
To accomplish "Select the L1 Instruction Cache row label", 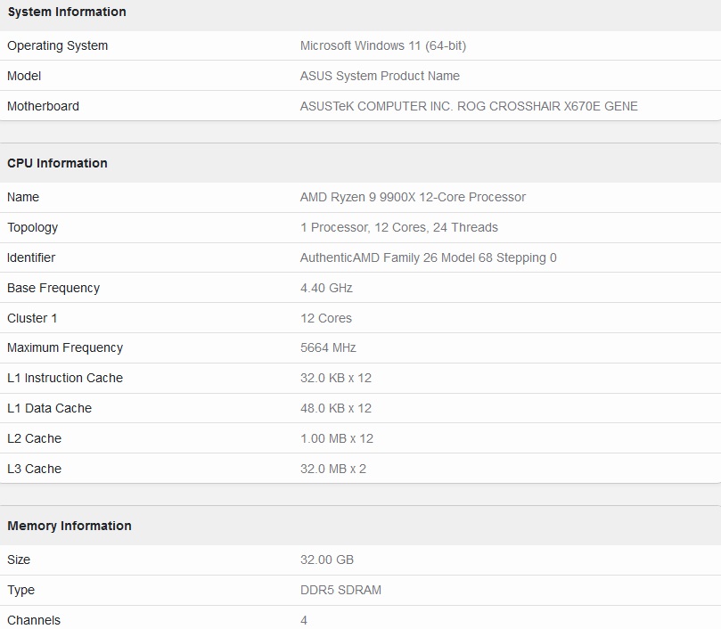I will coord(65,378).
